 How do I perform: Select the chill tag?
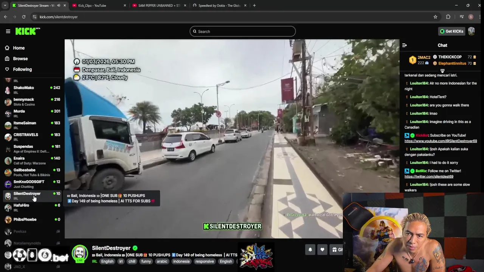click(x=132, y=261)
